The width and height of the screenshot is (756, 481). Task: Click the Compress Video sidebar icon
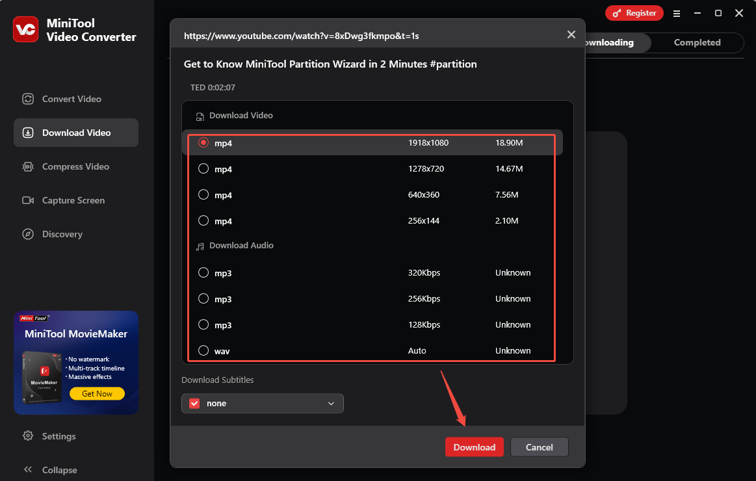click(x=28, y=166)
